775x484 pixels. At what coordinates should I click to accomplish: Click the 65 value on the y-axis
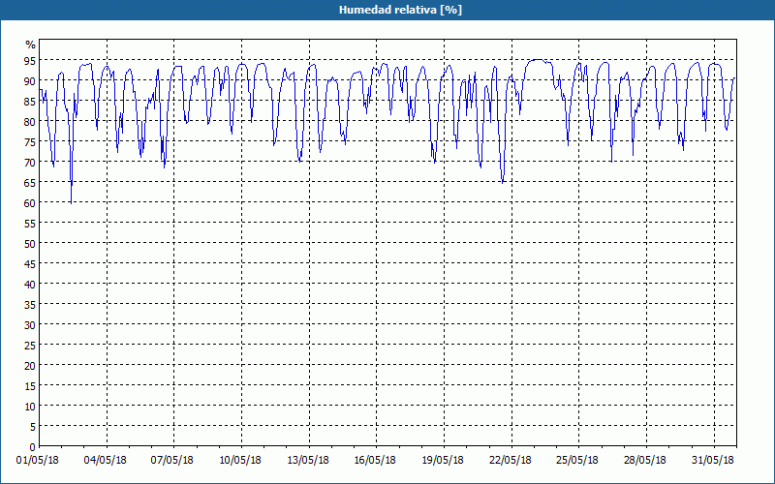[x=30, y=183]
